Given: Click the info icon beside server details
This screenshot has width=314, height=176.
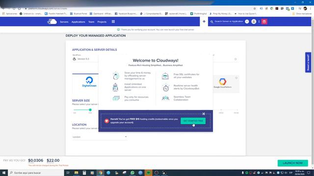Looking at the screenshot, I should pyautogui.click(x=235, y=59).
